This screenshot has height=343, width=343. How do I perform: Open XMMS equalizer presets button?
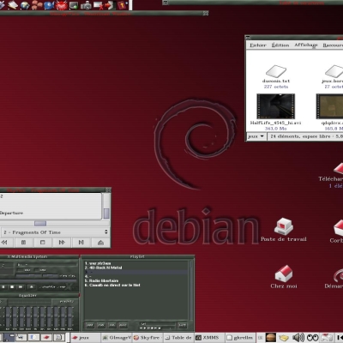67,301
